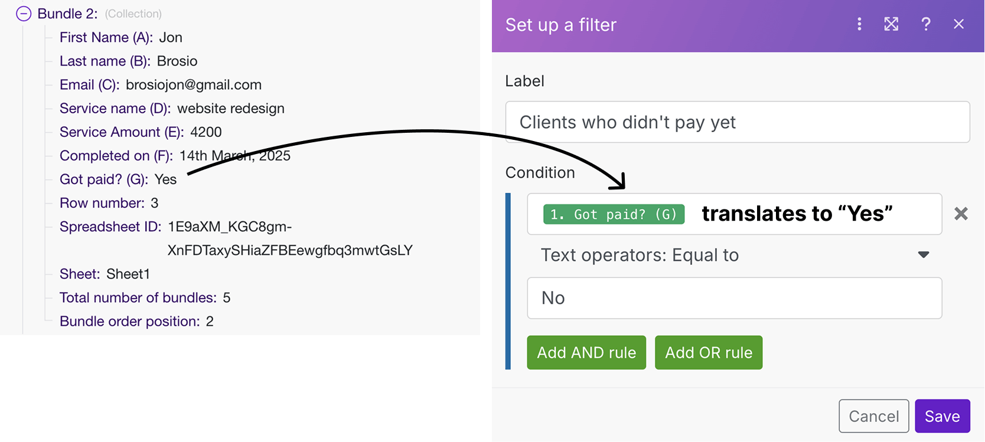
Task: Click the Add OR rule button
Action: click(x=708, y=352)
